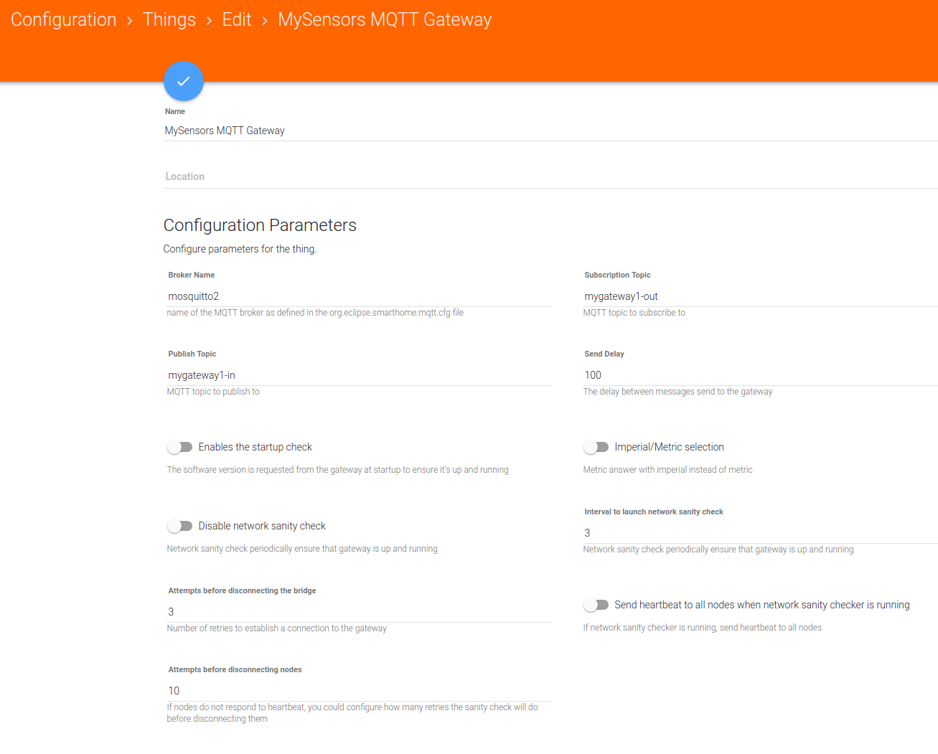
Task: Toggle the Imperial/Metric selection switch
Action: coord(596,447)
